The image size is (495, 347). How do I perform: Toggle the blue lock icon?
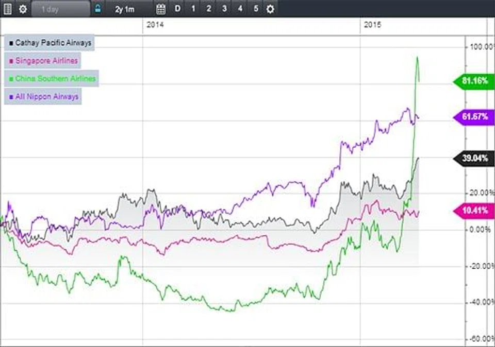98,9
